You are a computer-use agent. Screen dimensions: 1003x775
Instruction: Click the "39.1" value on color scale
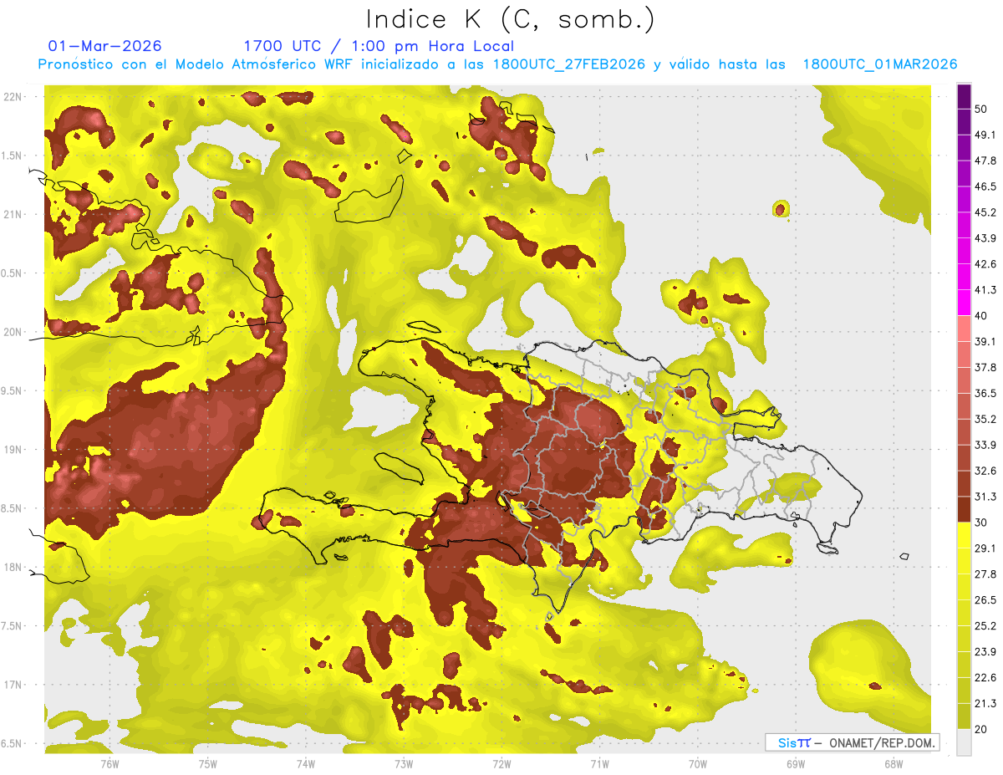point(985,342)
